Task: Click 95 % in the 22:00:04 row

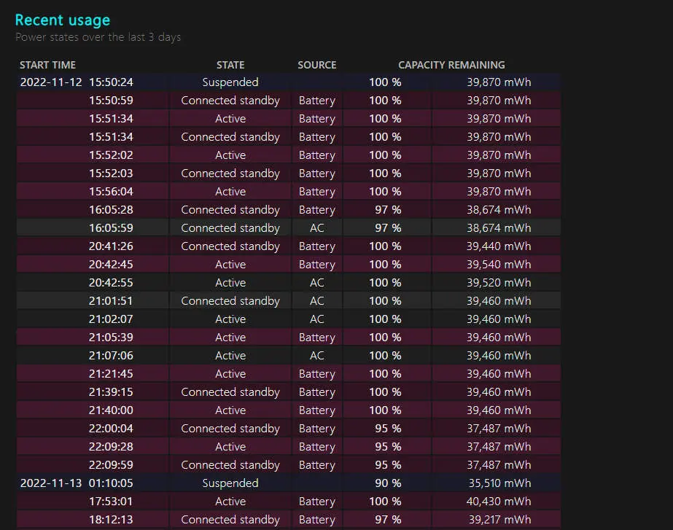Action: [x=388, y=429]
